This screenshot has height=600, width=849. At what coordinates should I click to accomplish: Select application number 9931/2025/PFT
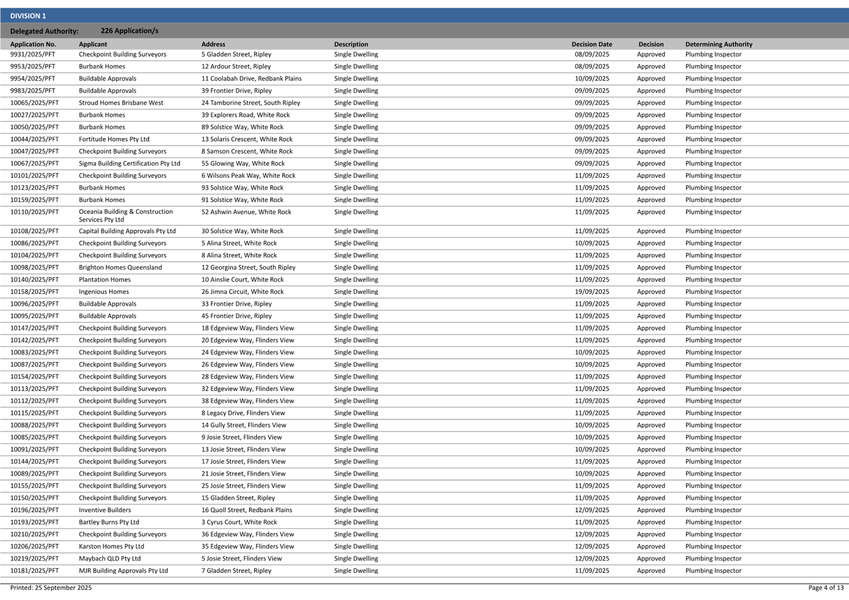pos(33,54)
